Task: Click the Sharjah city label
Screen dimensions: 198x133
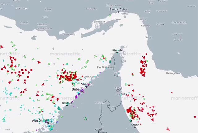Action: (87, 84)
